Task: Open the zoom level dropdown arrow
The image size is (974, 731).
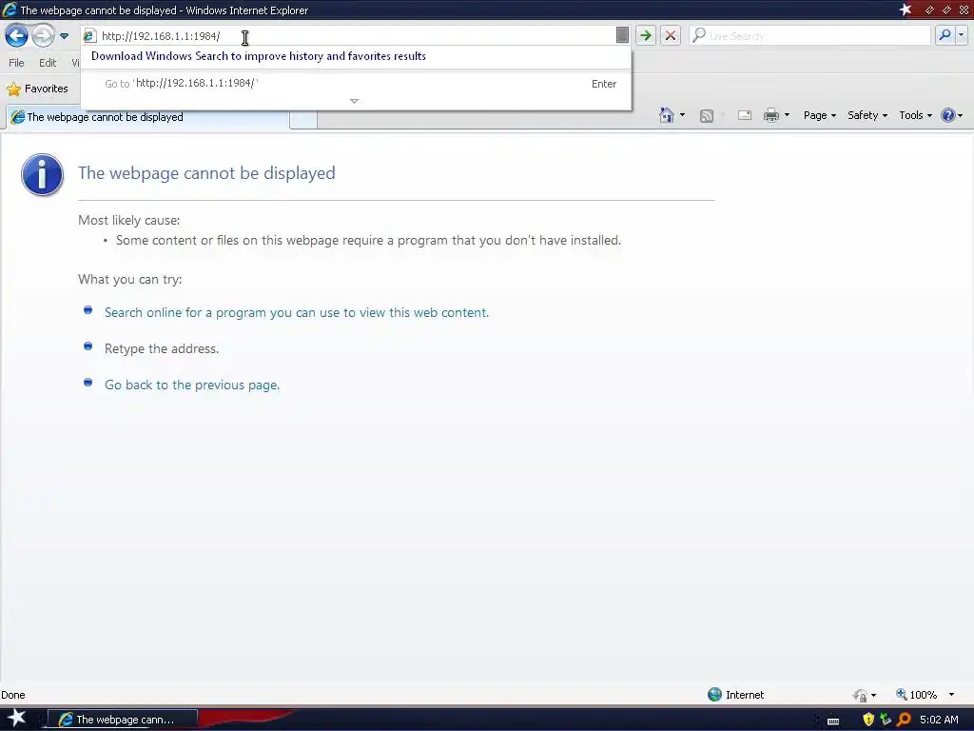Action: (951, 694)
